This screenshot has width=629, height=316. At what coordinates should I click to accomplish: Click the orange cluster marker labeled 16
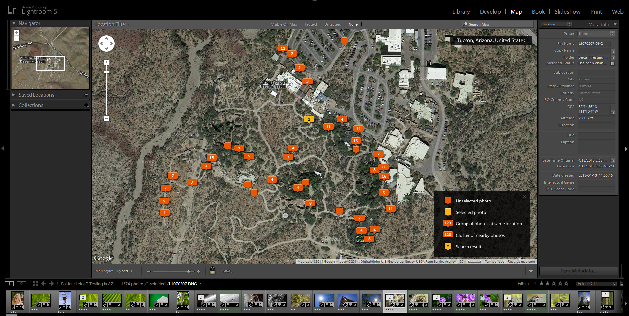(384, 177)
